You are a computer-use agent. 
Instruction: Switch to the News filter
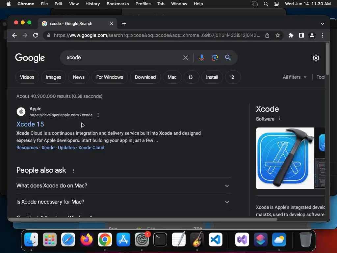pyautogui.click(x=79, y=77)
